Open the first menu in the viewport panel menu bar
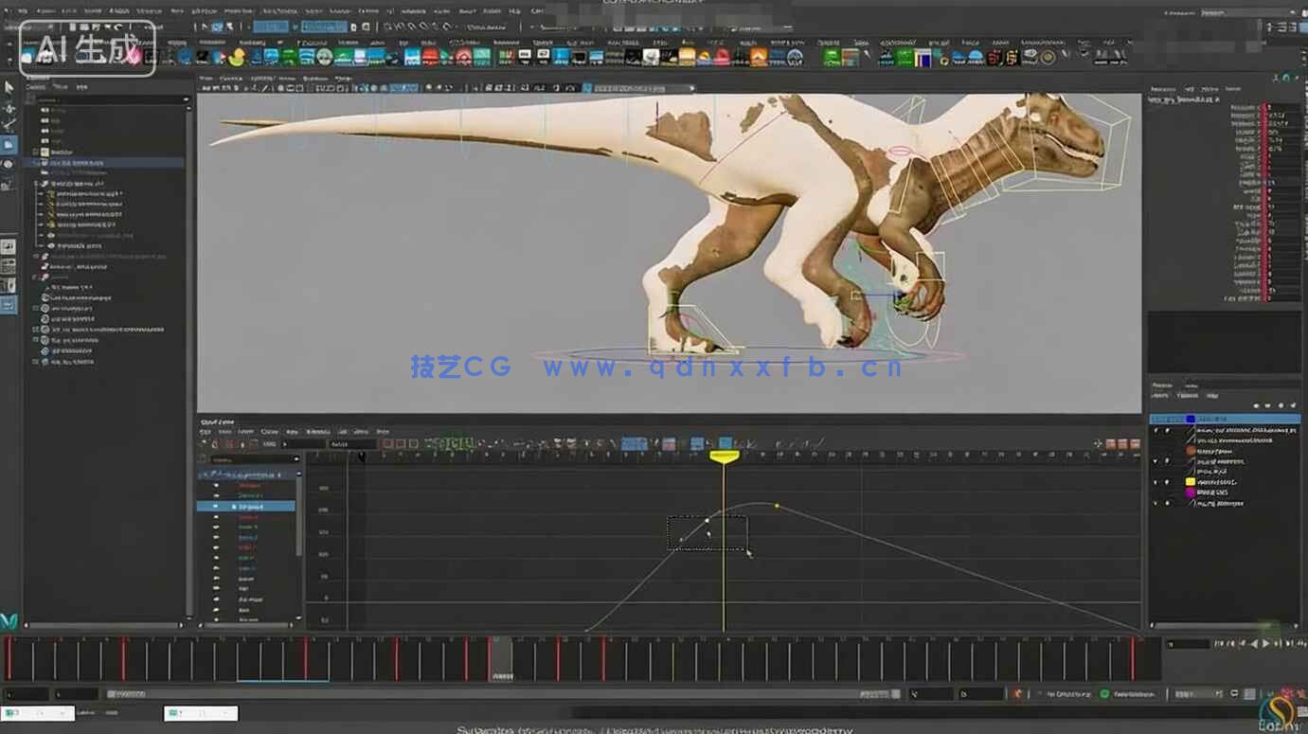1308x734 pixels. pyautogui.click(x=206, y=78)
